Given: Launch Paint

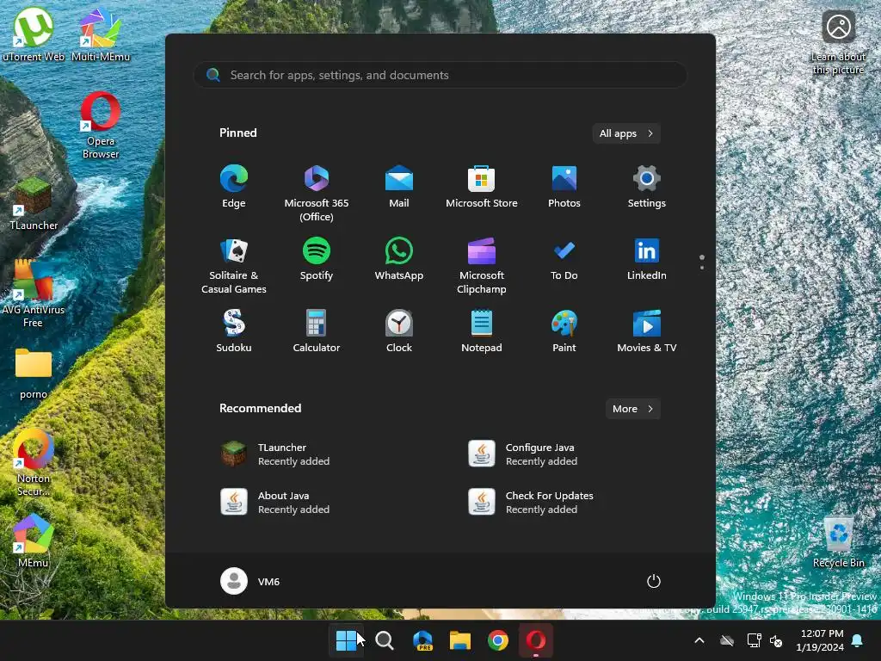Looking at the screenshot, I should (x=564, y=331).
